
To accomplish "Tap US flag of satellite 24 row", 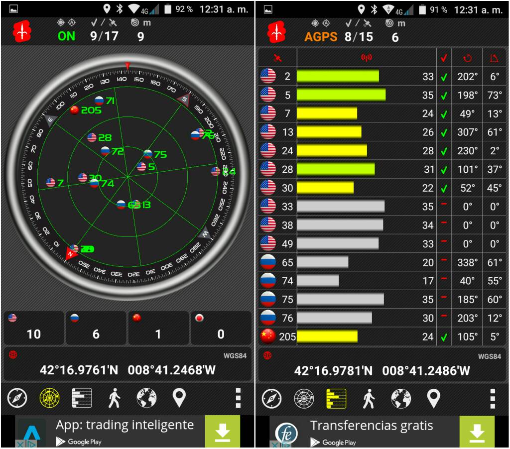I will tap(268, 150).
